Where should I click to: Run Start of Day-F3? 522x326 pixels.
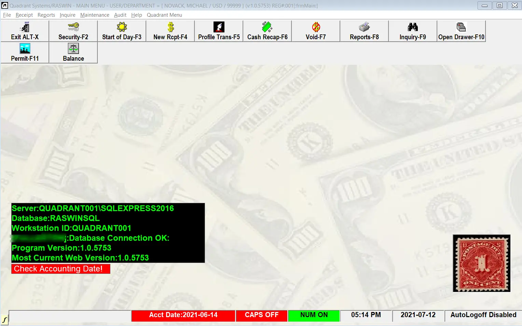tap(122, 31)
